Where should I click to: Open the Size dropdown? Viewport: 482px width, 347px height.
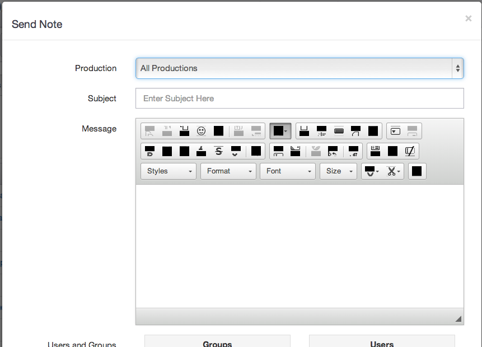click(x=338, y=171)
